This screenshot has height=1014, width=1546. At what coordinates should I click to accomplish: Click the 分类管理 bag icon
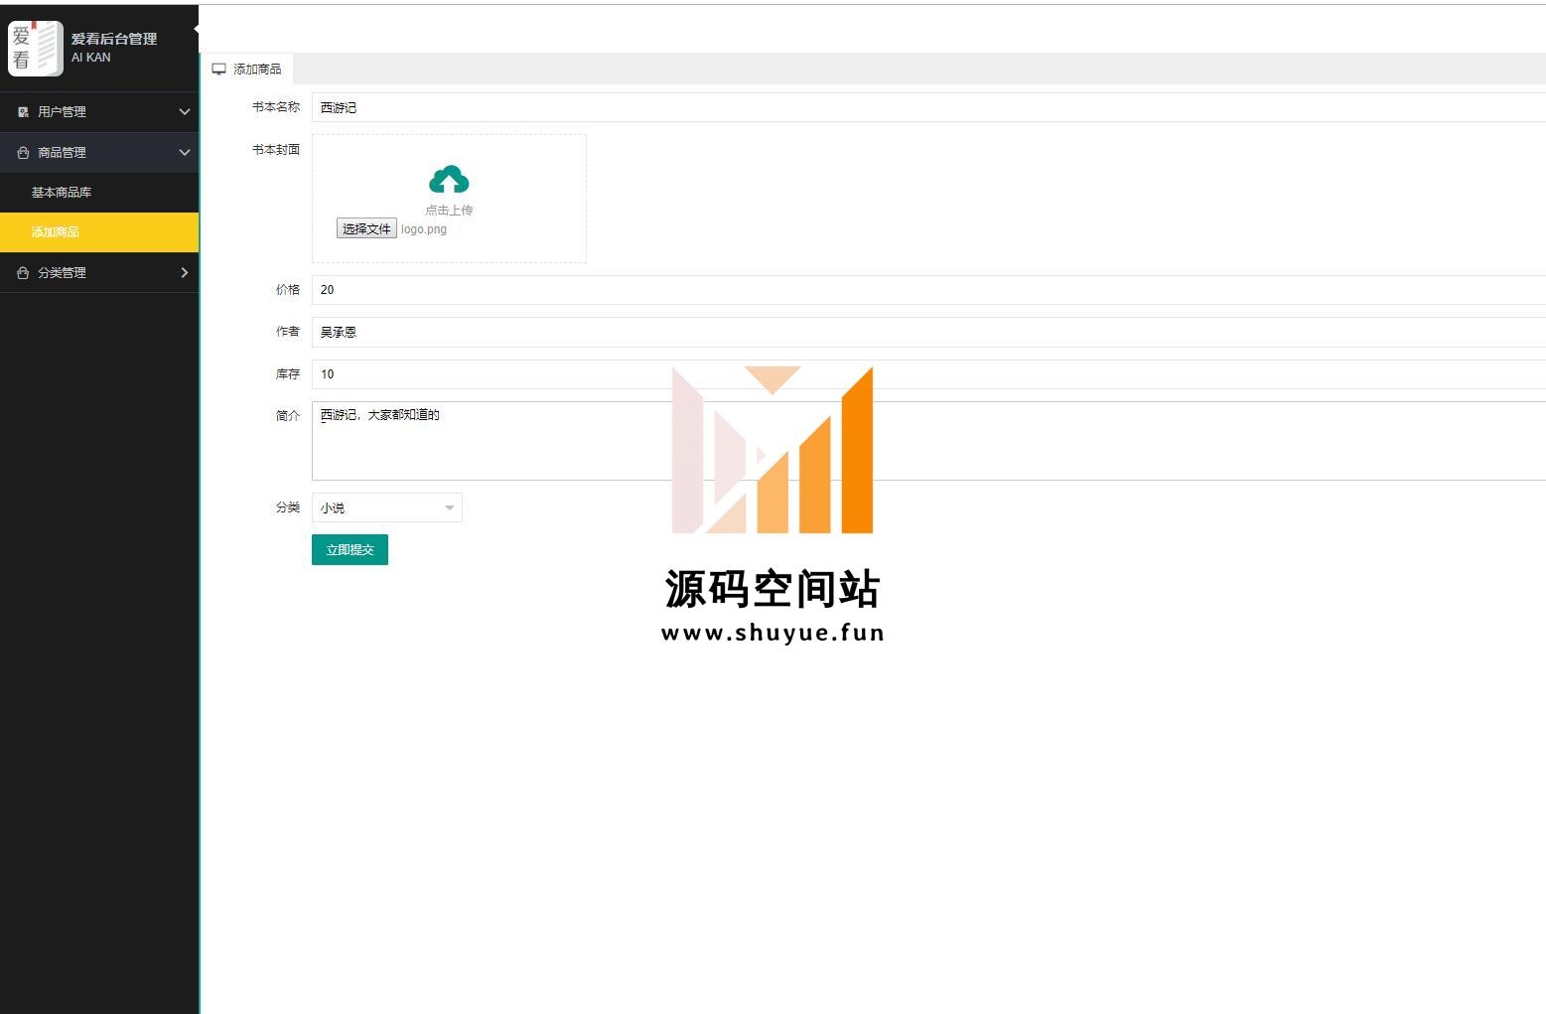(x=23, y=273)
